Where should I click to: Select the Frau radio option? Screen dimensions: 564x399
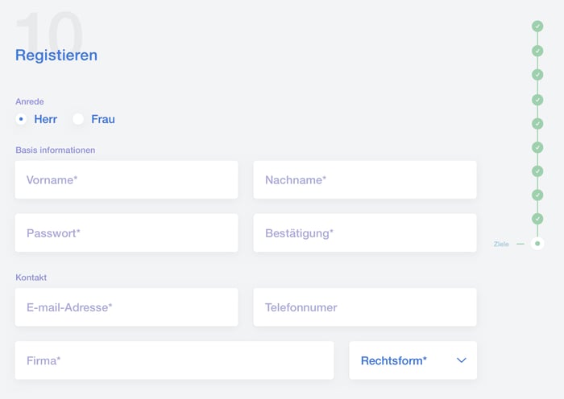pyautogui.click(x=78, y=119)
